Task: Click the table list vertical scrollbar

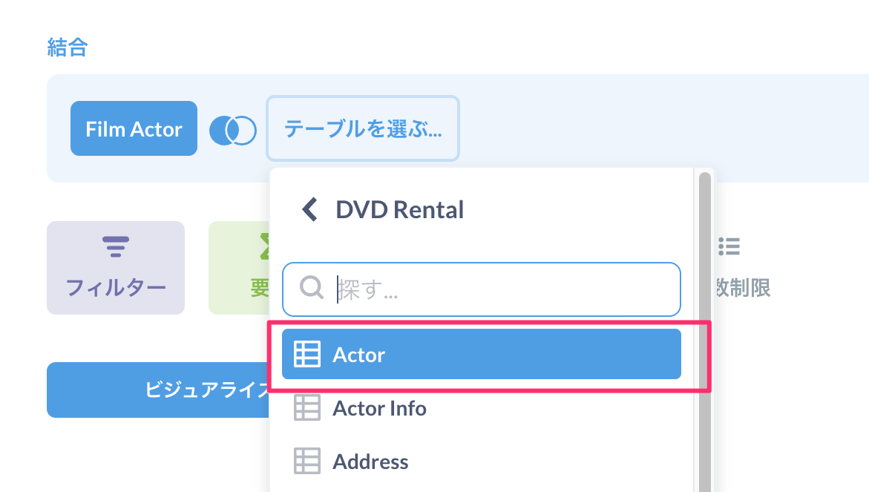Action: pos(704,327)
